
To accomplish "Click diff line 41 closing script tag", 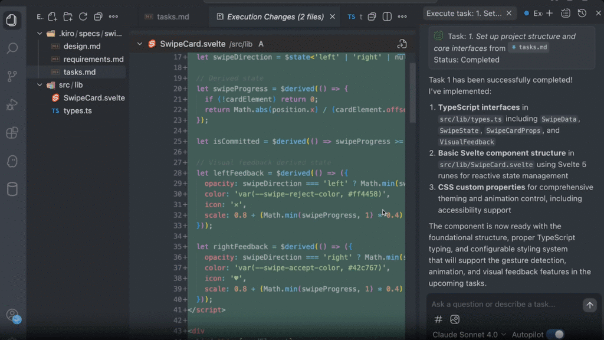I will pyautogui.click(x=206, y=310).
